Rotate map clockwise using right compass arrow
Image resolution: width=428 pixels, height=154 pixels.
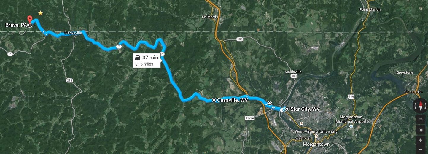426,106
